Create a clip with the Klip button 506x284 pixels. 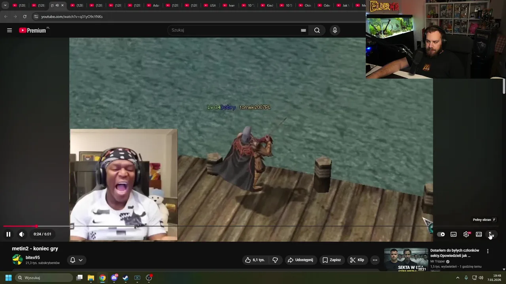coord(357,260)
